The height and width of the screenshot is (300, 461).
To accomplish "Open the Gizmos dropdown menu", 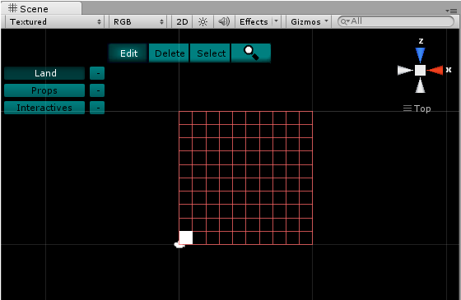I will point(309,21).
